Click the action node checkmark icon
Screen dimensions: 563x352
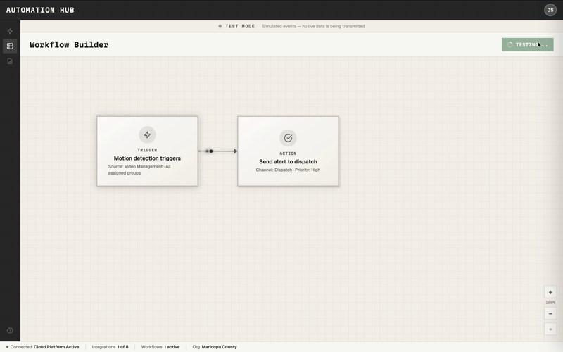(x=288, y=138)
